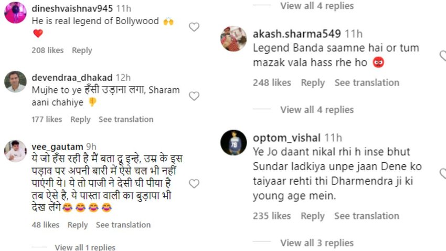This screenshot has width=446, height=251.
Task: Open optom_vishal's profile avatar
Action: (233, 143)
